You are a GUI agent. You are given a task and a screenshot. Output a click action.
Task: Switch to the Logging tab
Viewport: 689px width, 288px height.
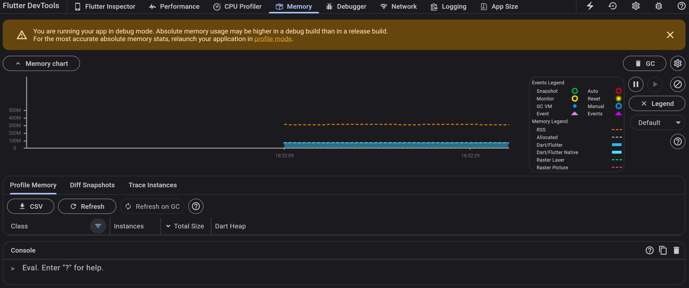tap(449, 7)
